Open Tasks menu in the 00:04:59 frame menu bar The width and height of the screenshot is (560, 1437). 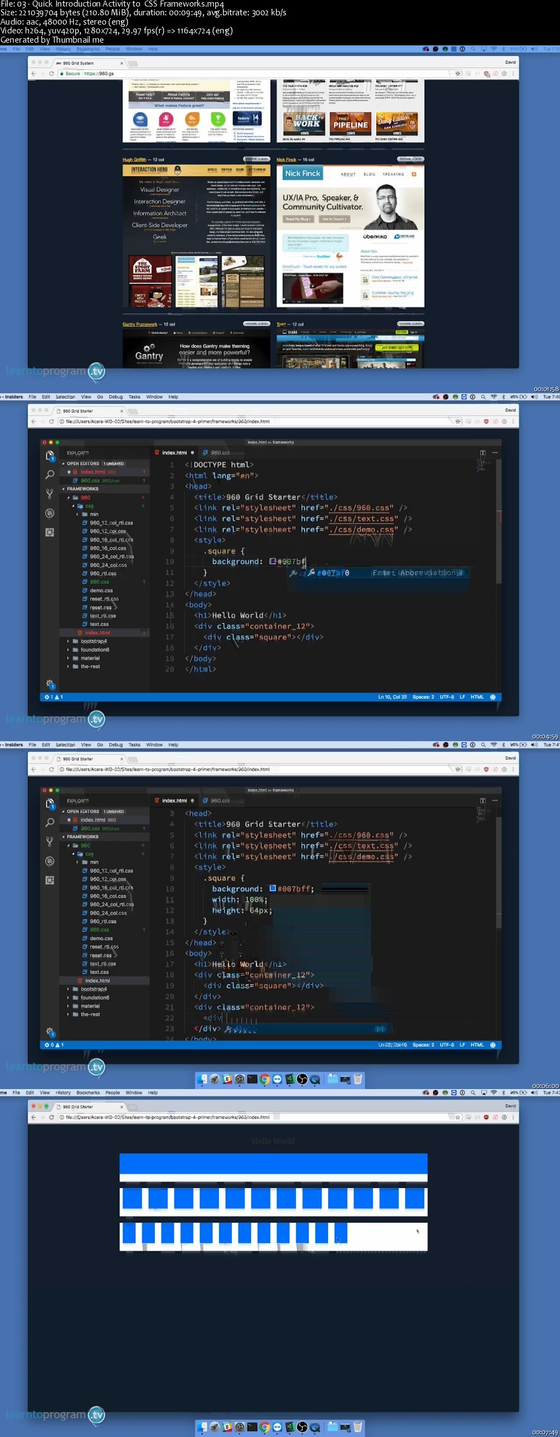click(x=135, y=397)
